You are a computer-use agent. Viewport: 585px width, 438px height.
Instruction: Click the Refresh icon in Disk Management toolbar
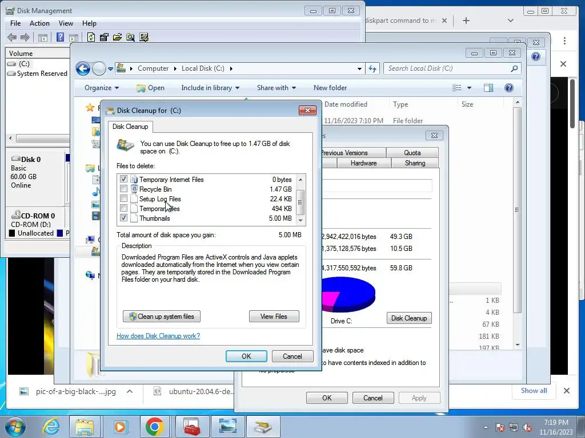pyautogui.click(x=91, y=37)
